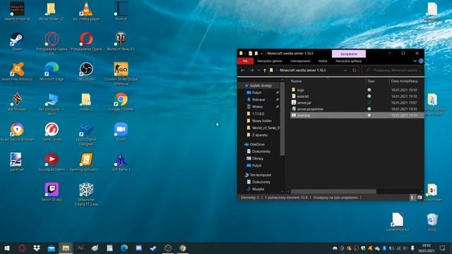452x254 pixels.
Task: Select the paint.net desktop icon
Action: [x=16, y=162]
